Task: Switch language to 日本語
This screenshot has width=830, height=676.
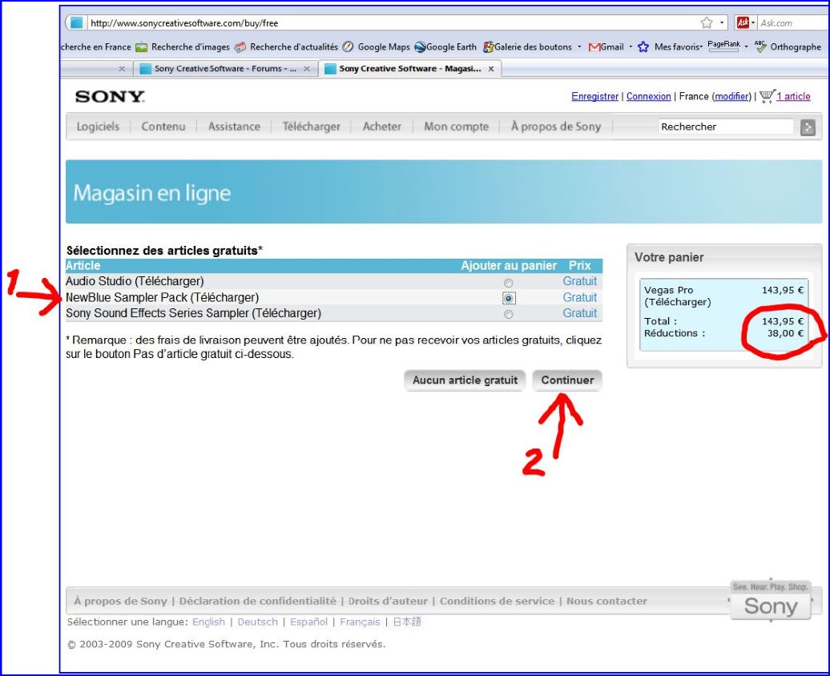Action: coord(406,622)
